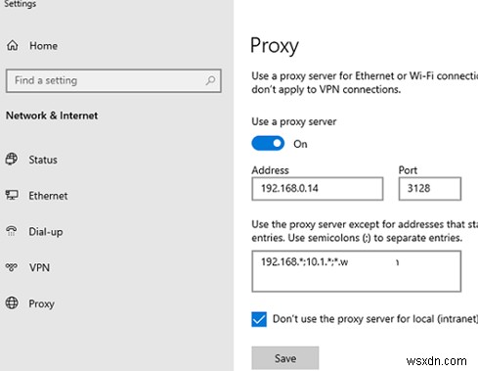Viewport: 478px width, 371px height.
Task: Click the Save button
Action: click(x=285, y=358)
